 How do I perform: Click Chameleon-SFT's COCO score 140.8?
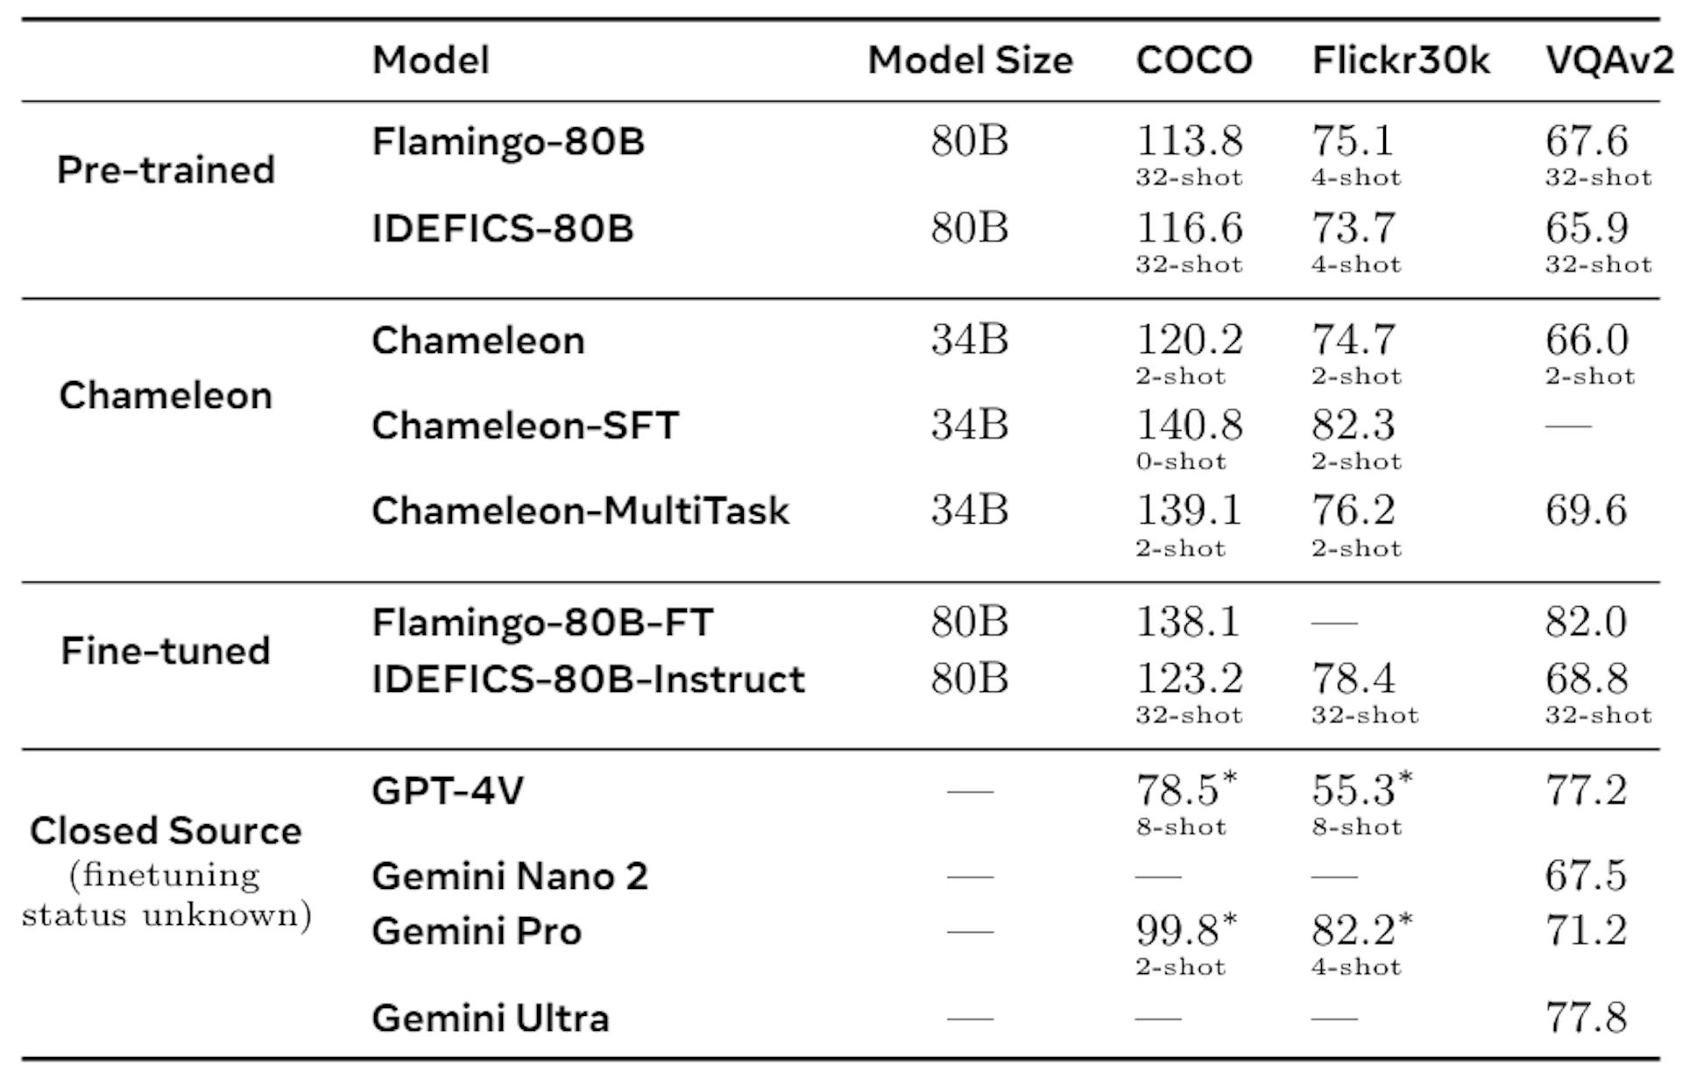pos(1189,426)
